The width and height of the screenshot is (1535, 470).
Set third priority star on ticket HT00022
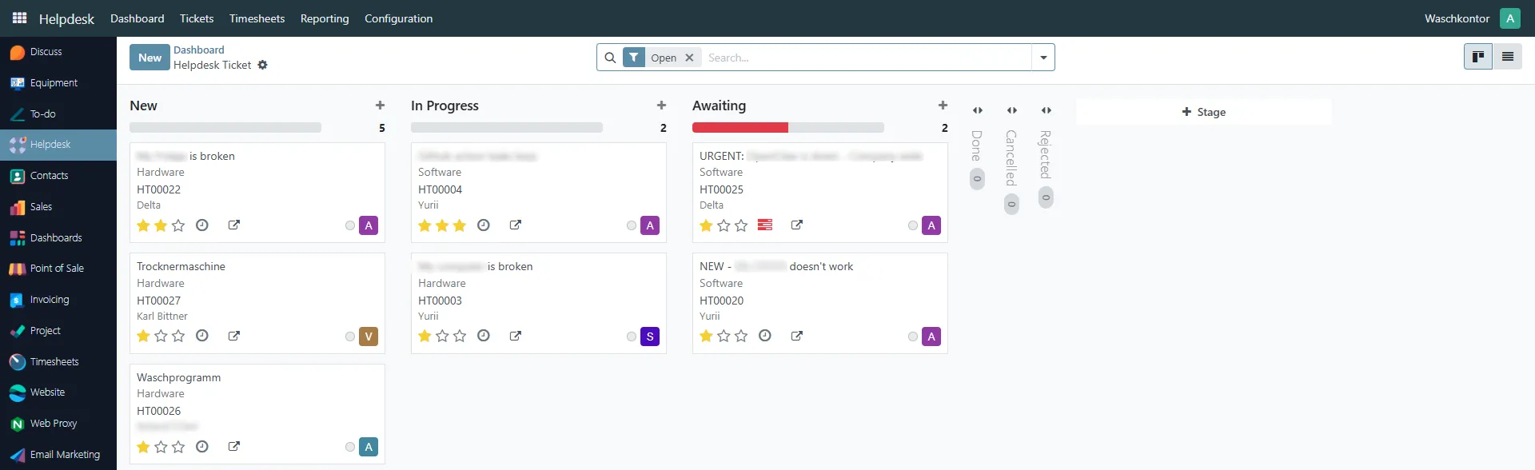(x=178, y=225)
